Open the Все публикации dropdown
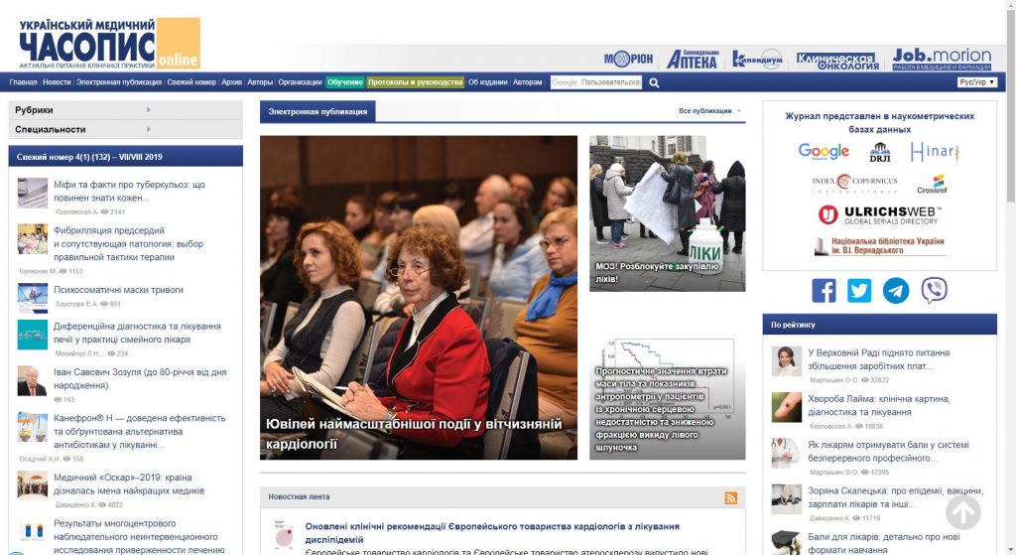The image size is (1016, 555). [709, 111]
